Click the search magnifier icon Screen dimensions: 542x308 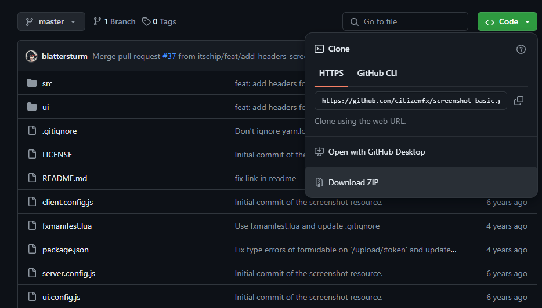click(x=355, y=22)
